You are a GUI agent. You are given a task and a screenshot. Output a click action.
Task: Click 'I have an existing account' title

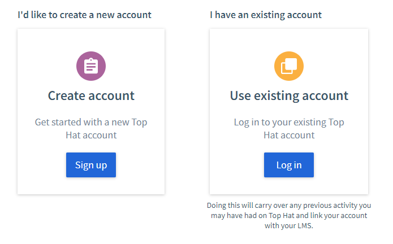(266, 15)
